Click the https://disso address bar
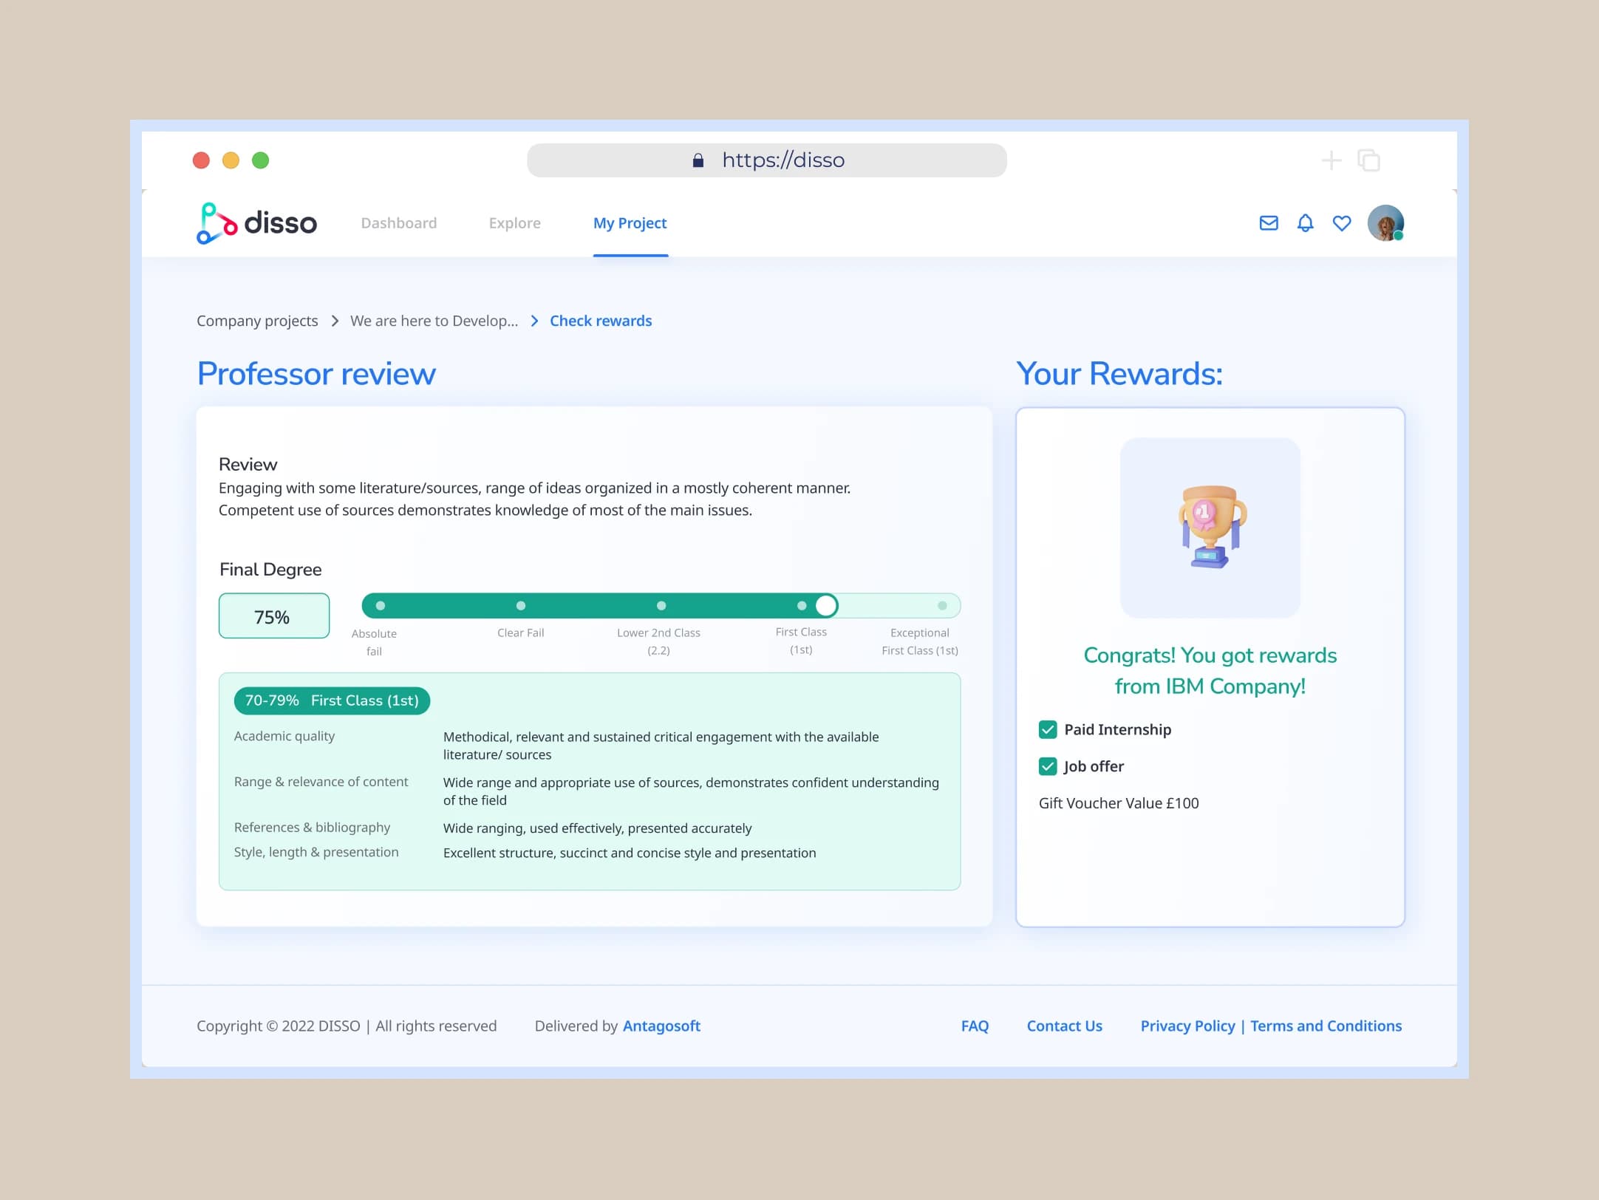The width and height of the screenshot is (1599, 1200). click(x=767, y=160)
